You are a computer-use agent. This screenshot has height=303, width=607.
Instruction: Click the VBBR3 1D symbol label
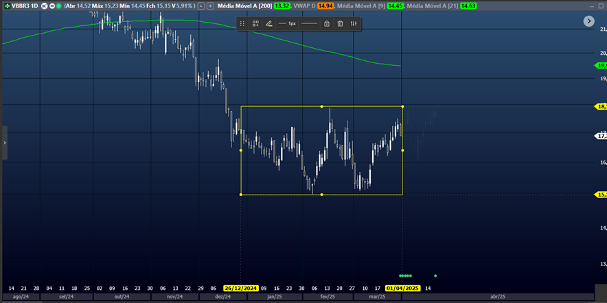[x=26, y=5]
